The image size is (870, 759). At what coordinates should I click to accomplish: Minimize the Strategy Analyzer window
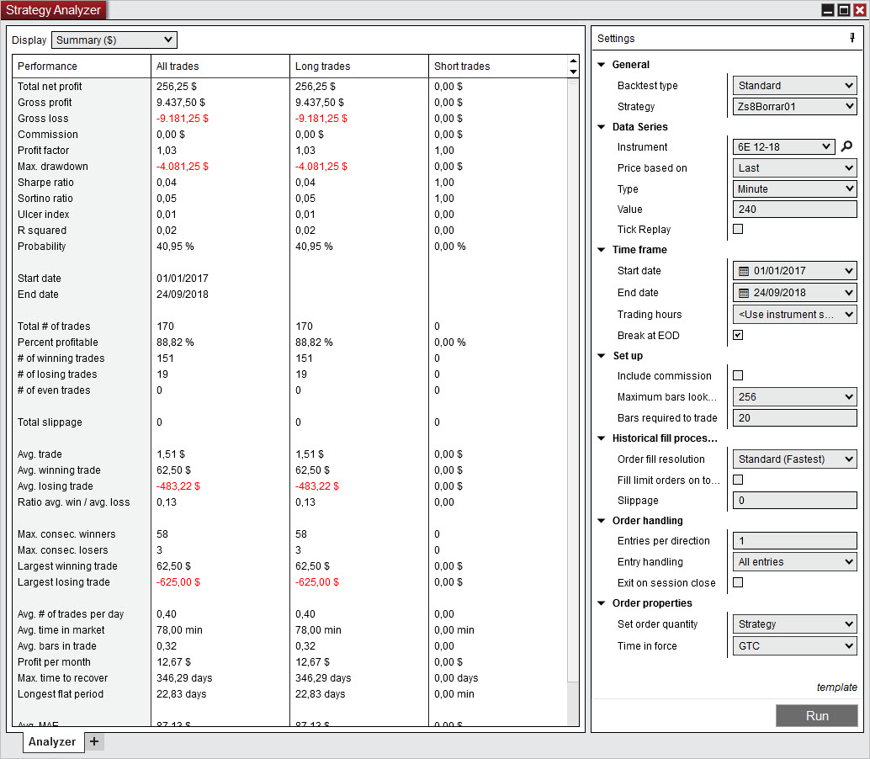[x=828, y=10]
